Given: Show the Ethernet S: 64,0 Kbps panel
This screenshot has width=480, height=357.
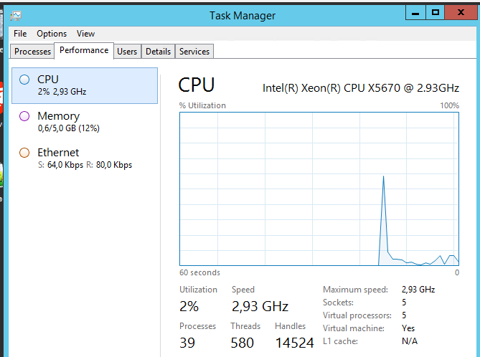Looking at the screenshot, I should click(x=85, y=158).
